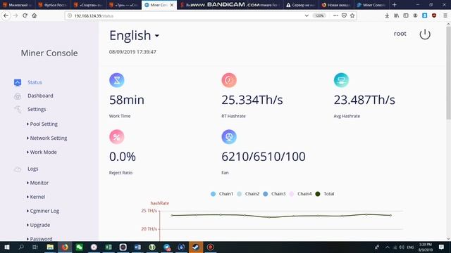
Task: Click the Work Time hourglass icon
Action: (117, 80)
